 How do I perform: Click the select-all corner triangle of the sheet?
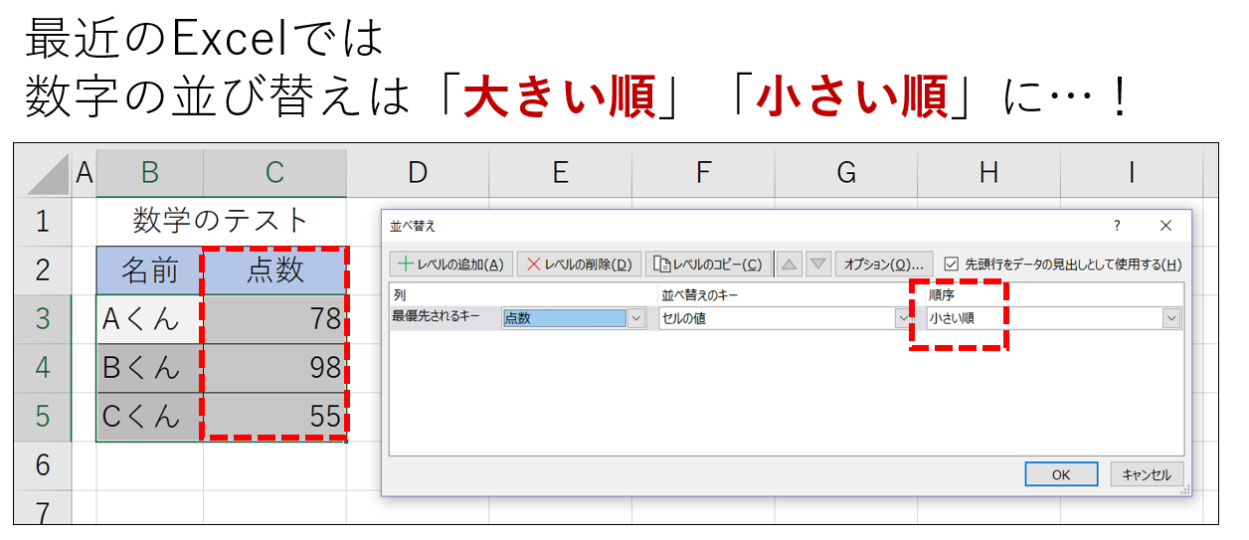click(48, 174)
